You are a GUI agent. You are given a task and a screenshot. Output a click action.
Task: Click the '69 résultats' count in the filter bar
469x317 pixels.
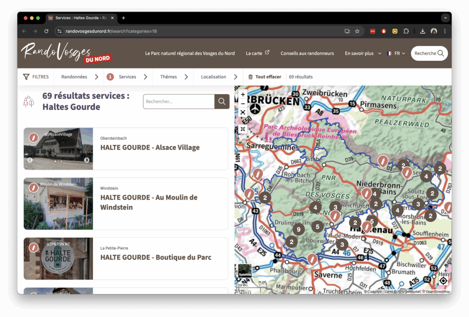click(300, 77)
